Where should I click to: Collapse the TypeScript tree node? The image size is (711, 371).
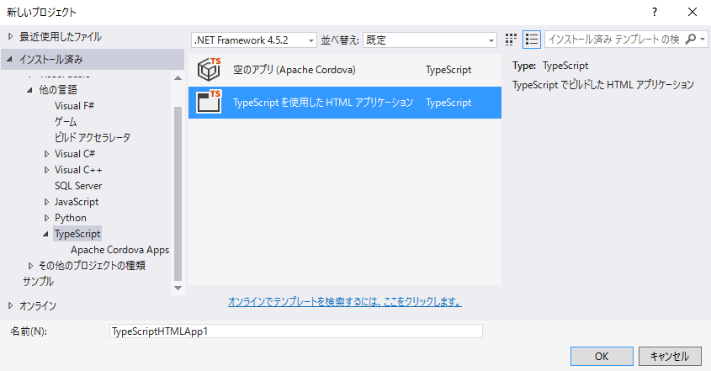coord(45,234)
